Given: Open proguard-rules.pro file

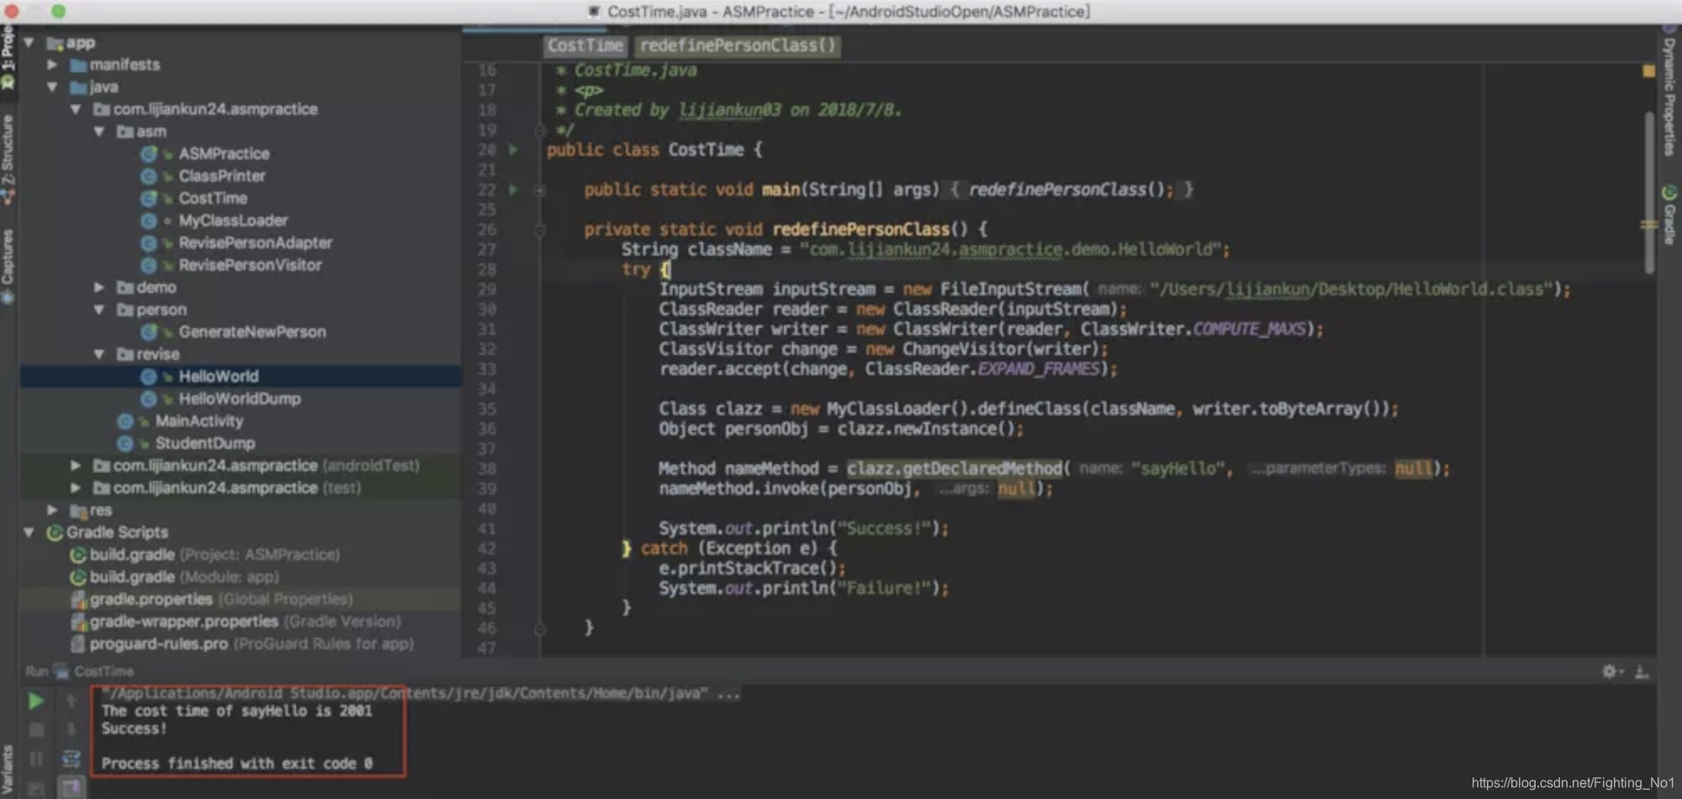Looking at the screenshot, I should (x=242, y=644).
